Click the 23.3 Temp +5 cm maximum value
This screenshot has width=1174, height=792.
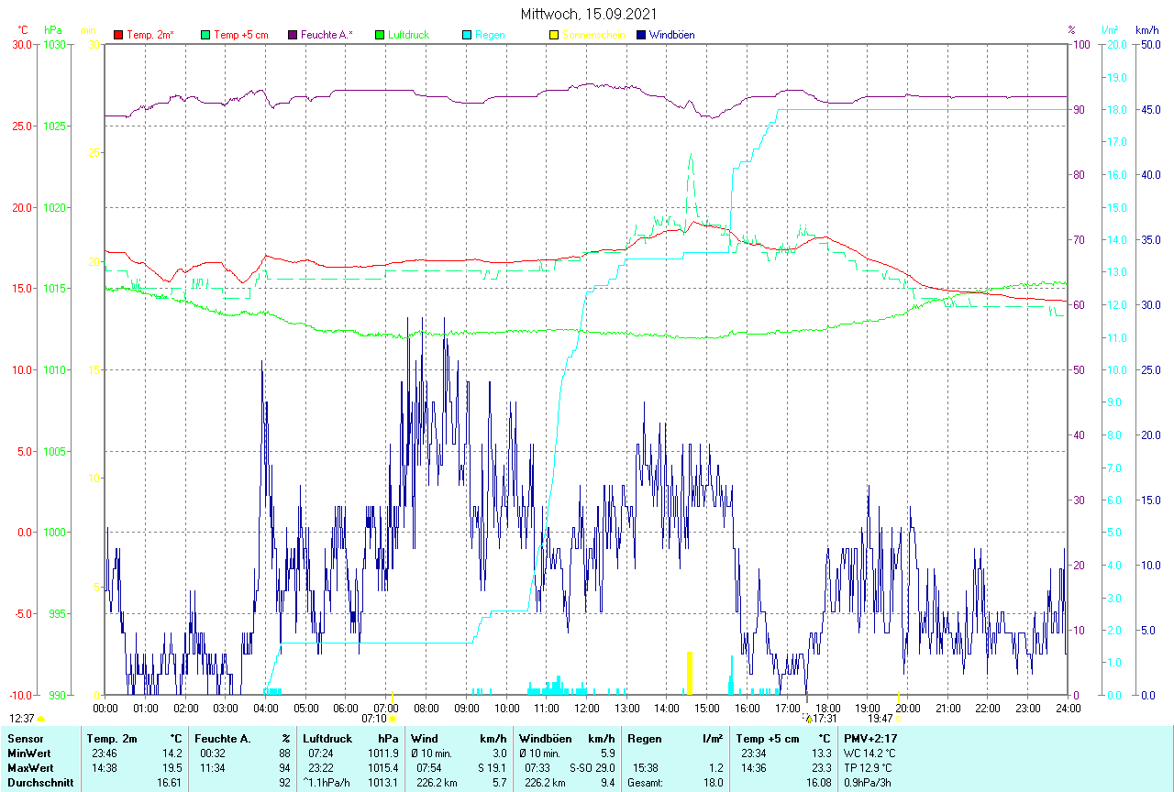[x=821, y=767]
